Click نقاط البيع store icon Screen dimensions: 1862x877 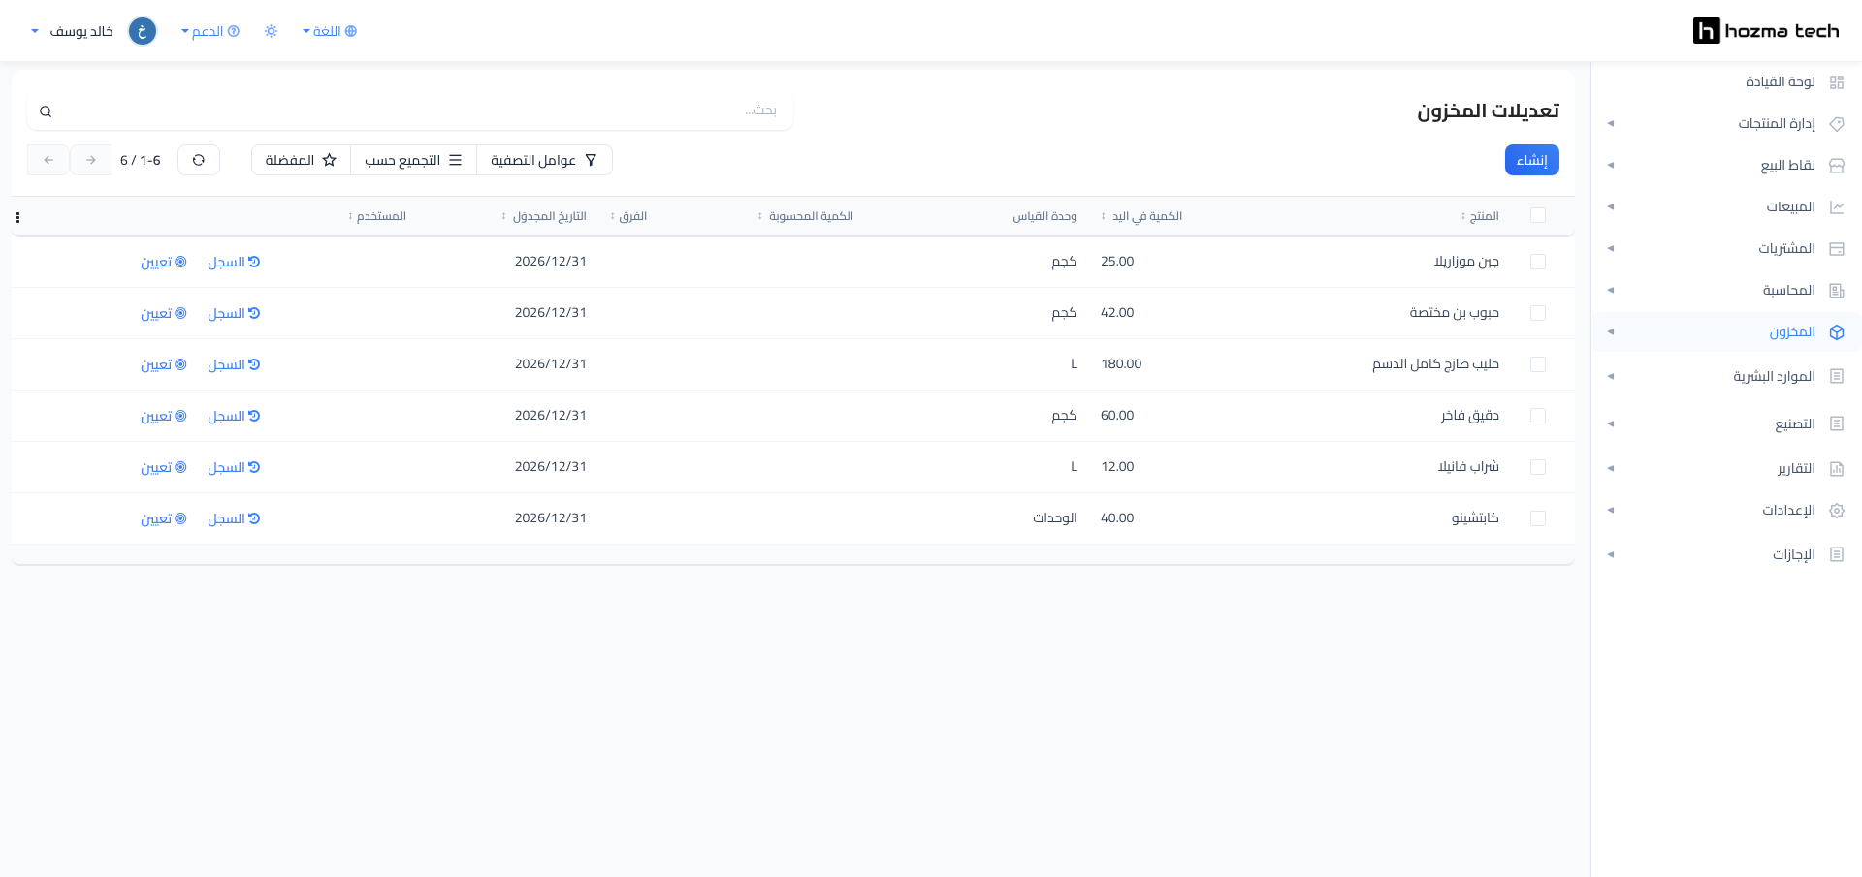coord(1836,166)
